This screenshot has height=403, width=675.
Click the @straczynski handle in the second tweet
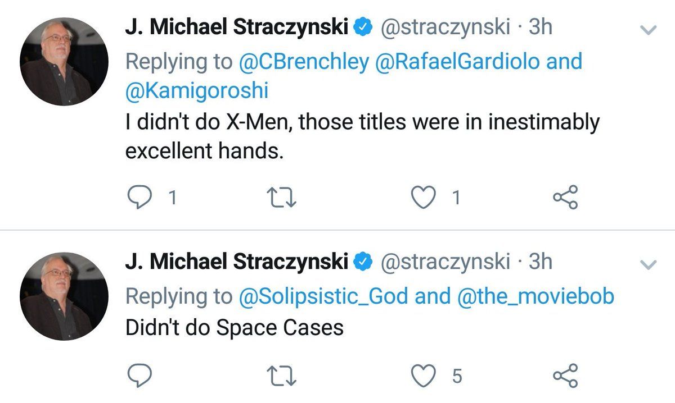click(445, 261)
